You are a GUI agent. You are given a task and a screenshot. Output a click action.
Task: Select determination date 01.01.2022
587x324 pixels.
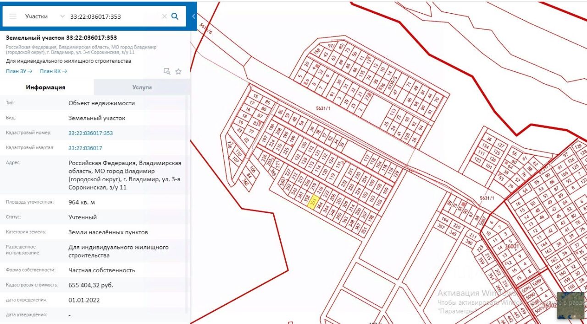click(84, 300)
